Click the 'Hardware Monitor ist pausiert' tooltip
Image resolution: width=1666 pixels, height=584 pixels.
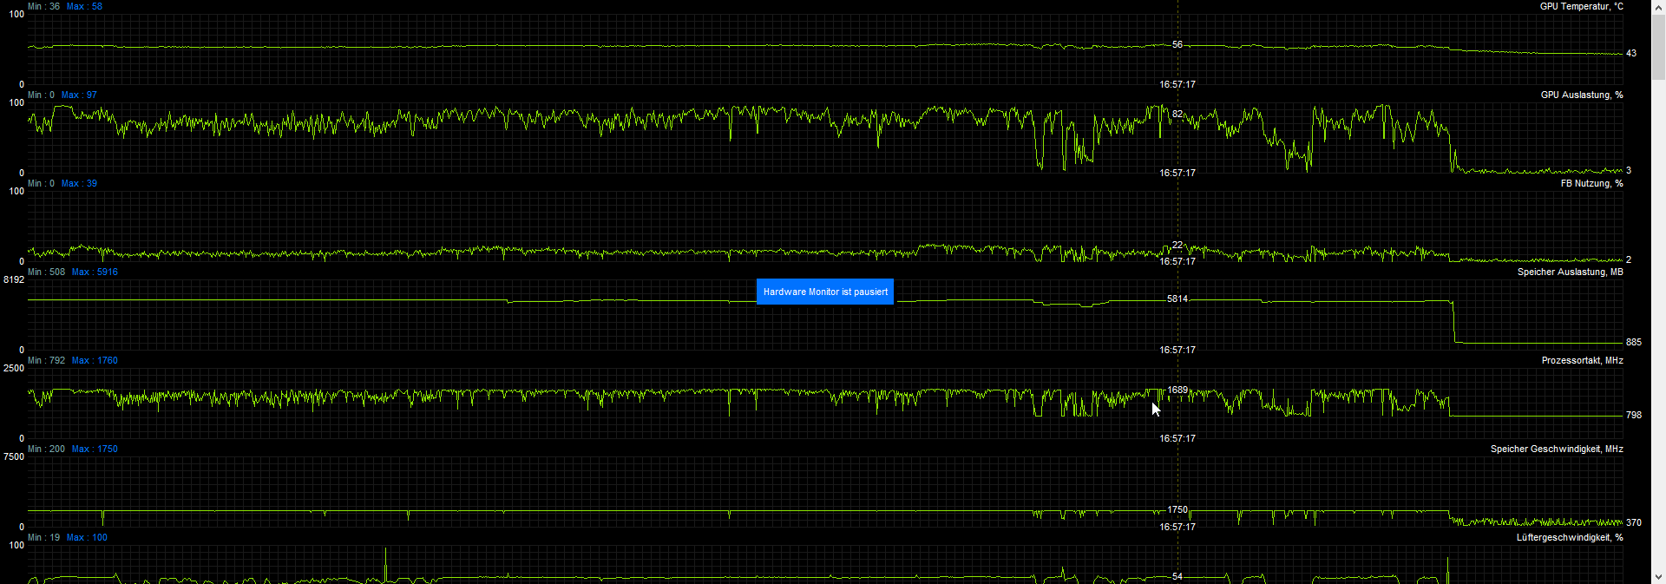tap(825, 292)
